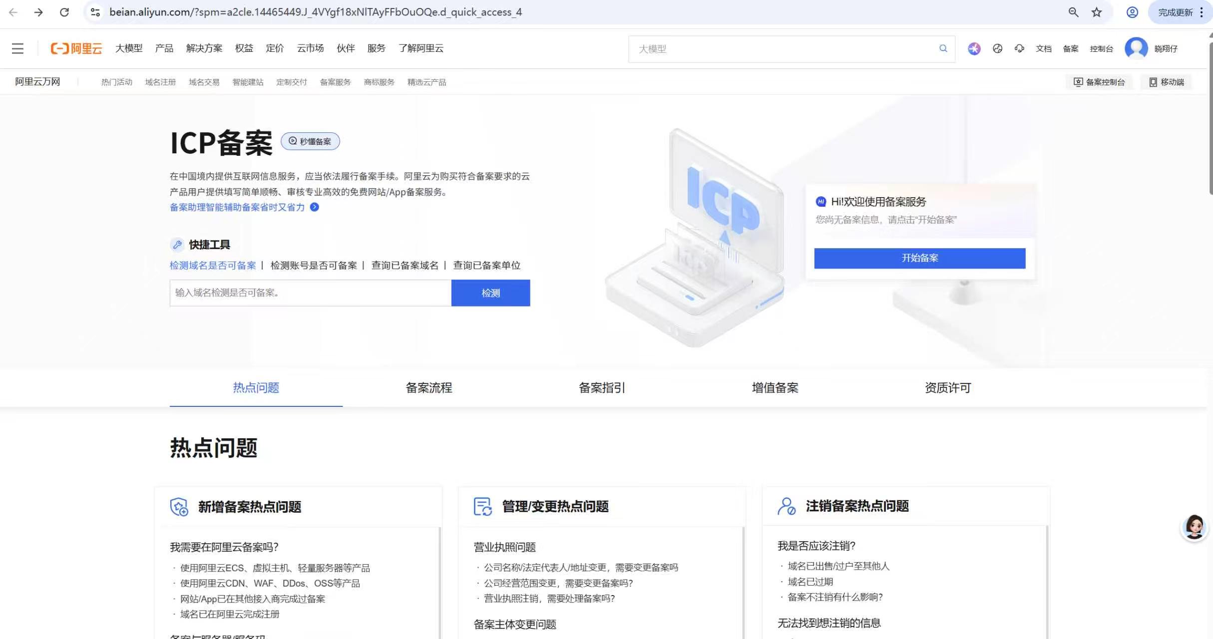
Task: Click the browser zoom magnifier icon
Action: 1073,12
